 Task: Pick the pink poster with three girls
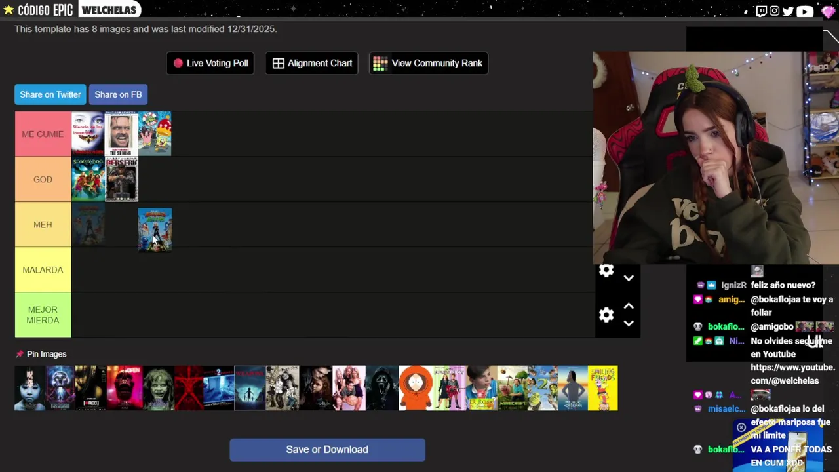point(349,388)
